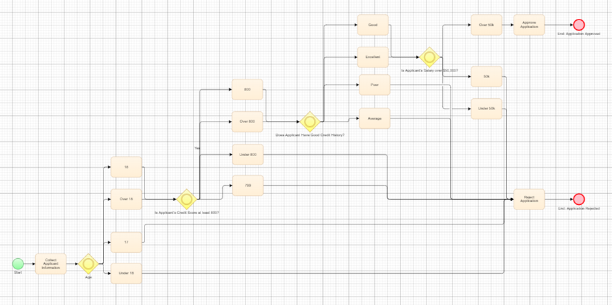Viewport: 612px width, 305px height.
Task: Click the Excellent credit history node
Action: point(373,57)
